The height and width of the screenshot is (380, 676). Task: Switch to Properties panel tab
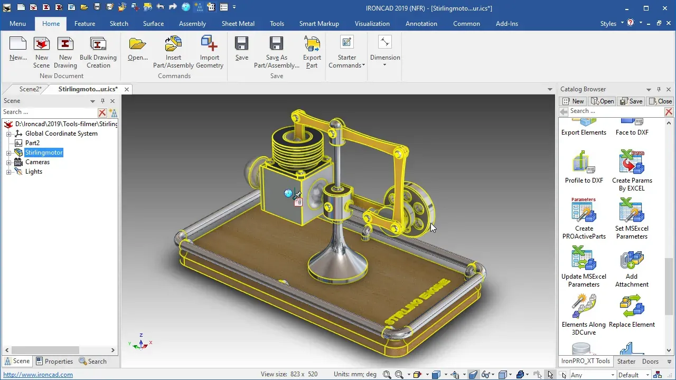click(x=54, y=362)
